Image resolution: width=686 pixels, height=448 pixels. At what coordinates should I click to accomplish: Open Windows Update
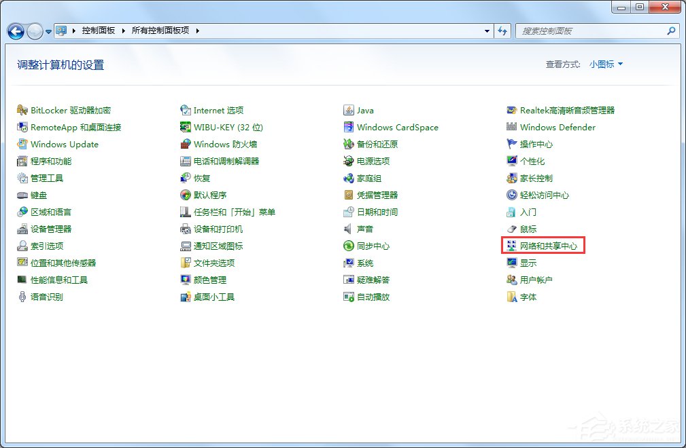65,144
